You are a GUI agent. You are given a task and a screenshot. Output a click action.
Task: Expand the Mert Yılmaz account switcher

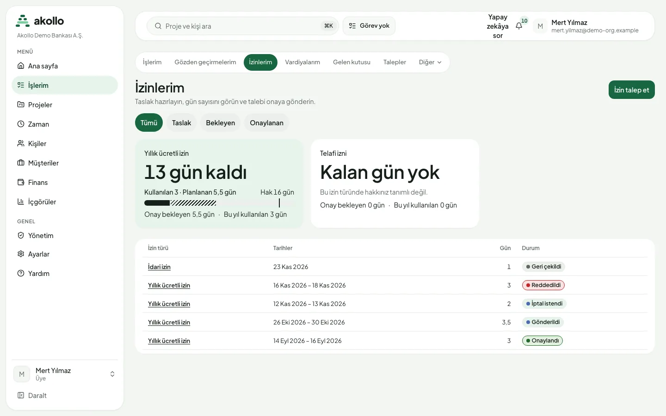[65, 374]
